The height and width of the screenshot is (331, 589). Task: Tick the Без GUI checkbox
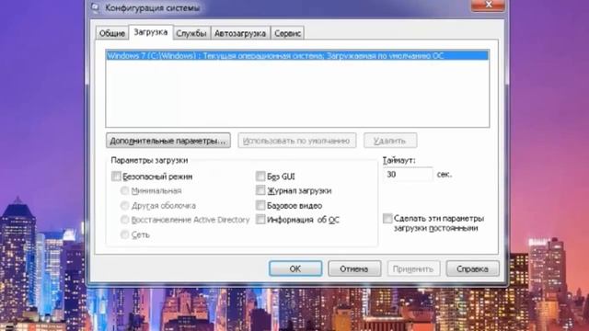pyautogui.click(x=260, y=176)
